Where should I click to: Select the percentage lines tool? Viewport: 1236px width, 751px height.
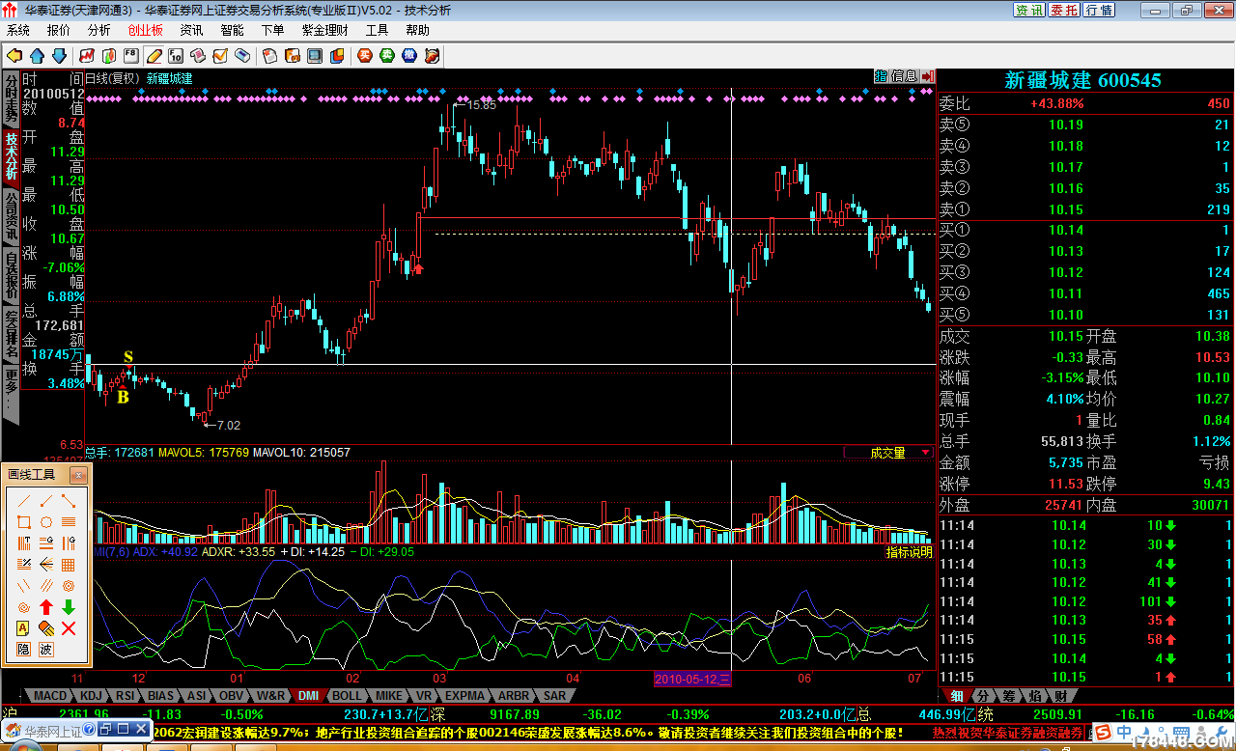point(24,564)
